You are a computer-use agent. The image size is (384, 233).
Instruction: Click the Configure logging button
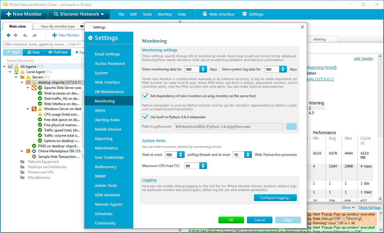click(275, 198)
